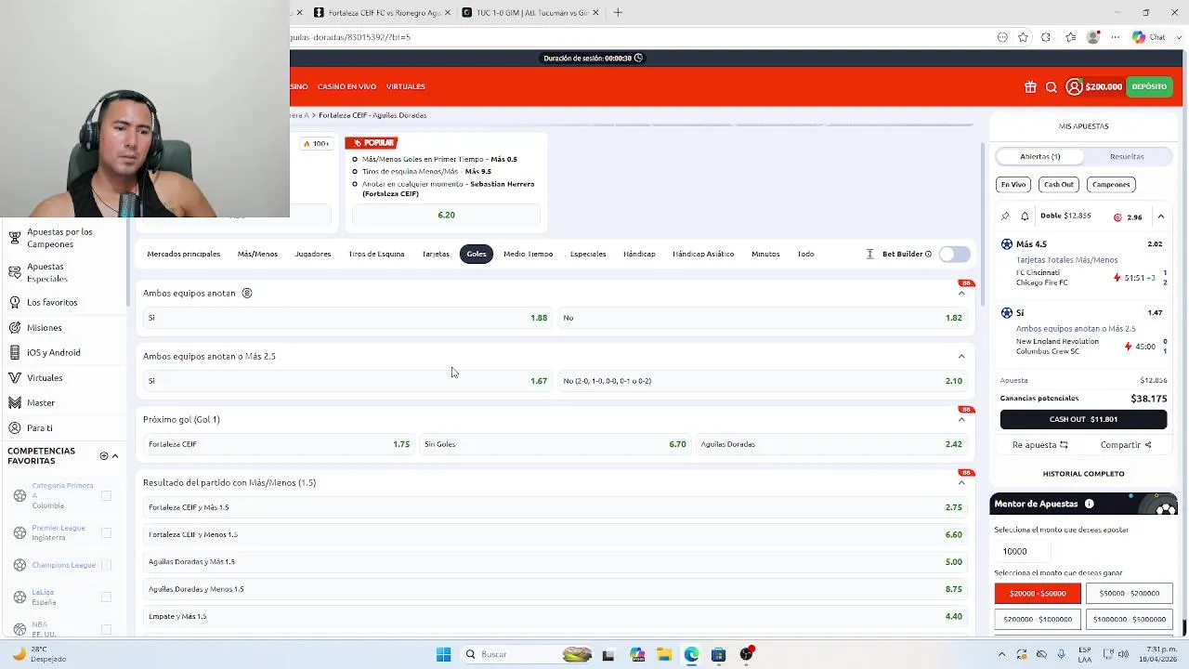Open the browser profile avatar

(x=1093, y=37)
